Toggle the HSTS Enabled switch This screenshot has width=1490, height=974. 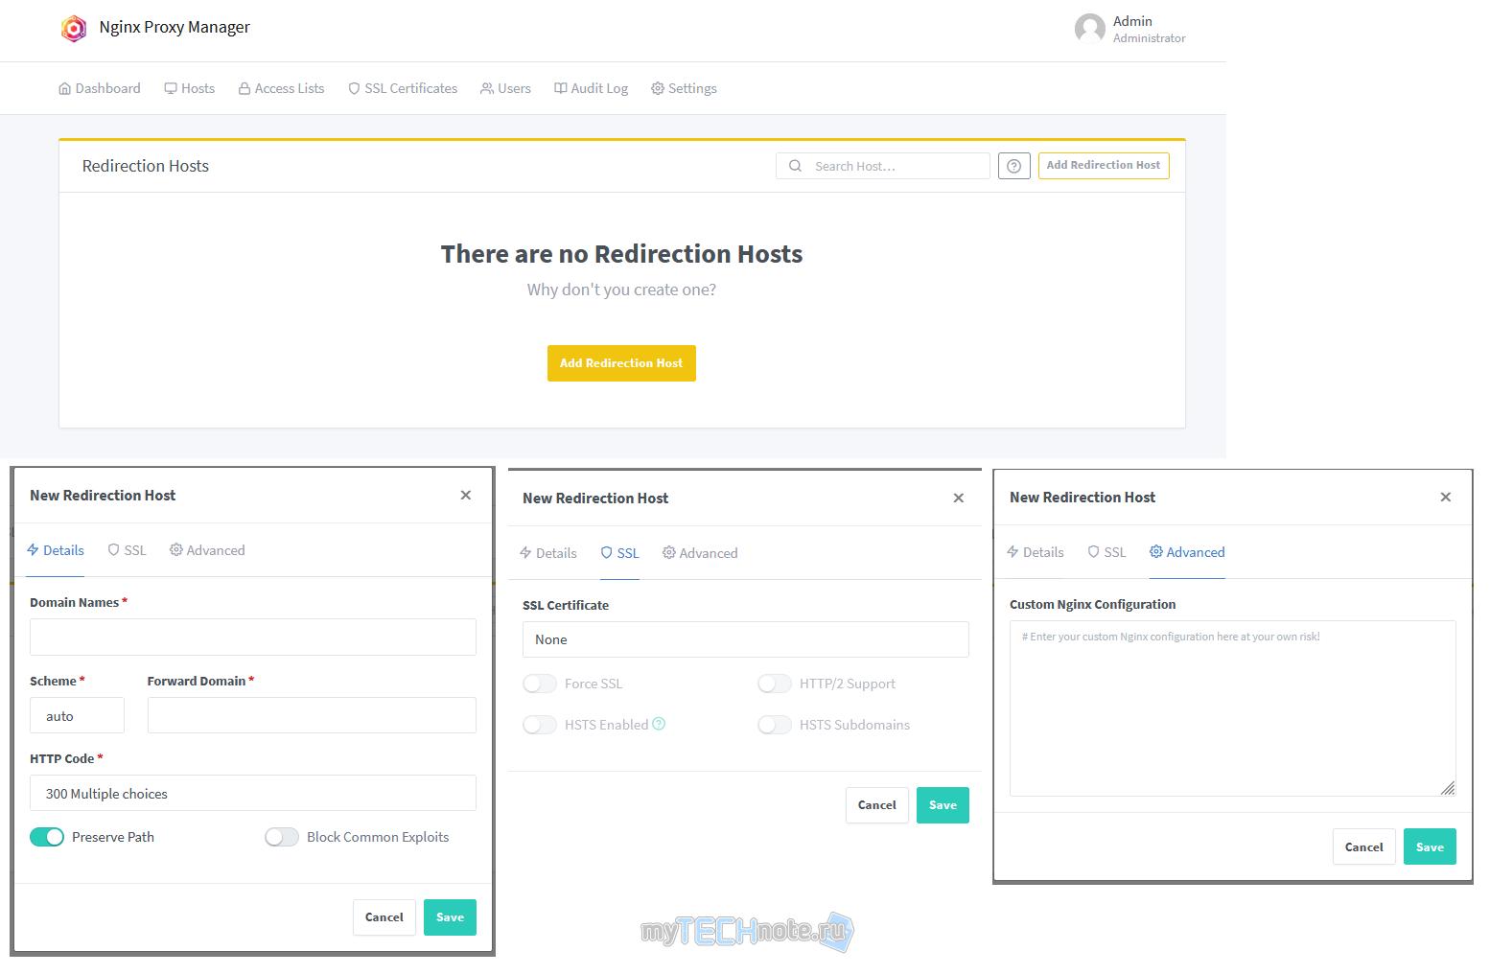pos(540,725)
